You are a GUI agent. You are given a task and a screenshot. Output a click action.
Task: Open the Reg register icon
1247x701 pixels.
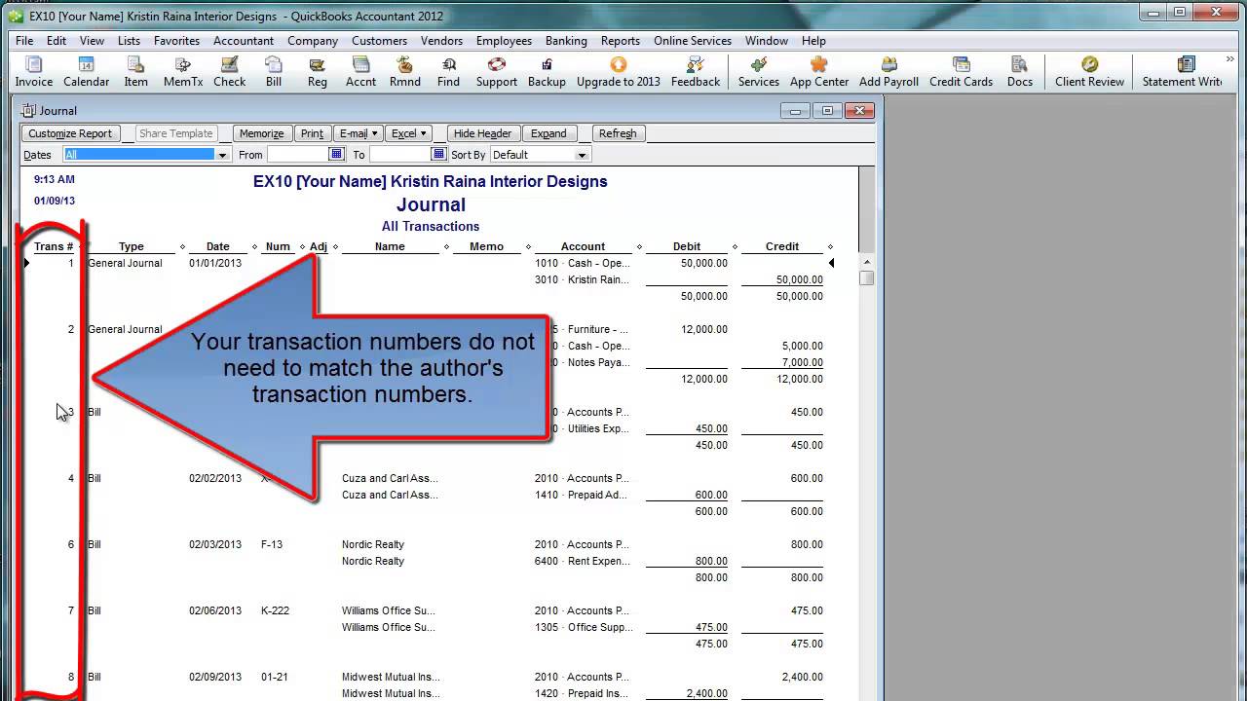317,72
